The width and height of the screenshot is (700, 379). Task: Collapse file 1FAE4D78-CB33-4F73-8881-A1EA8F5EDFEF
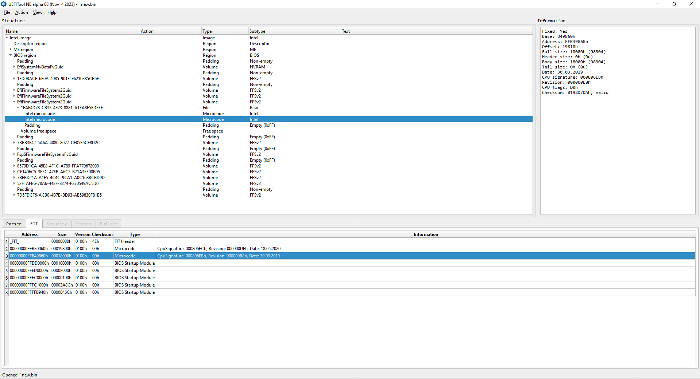coord(18,108)
